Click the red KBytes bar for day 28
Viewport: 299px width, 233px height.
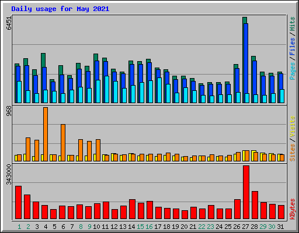[x=255, y=205]
